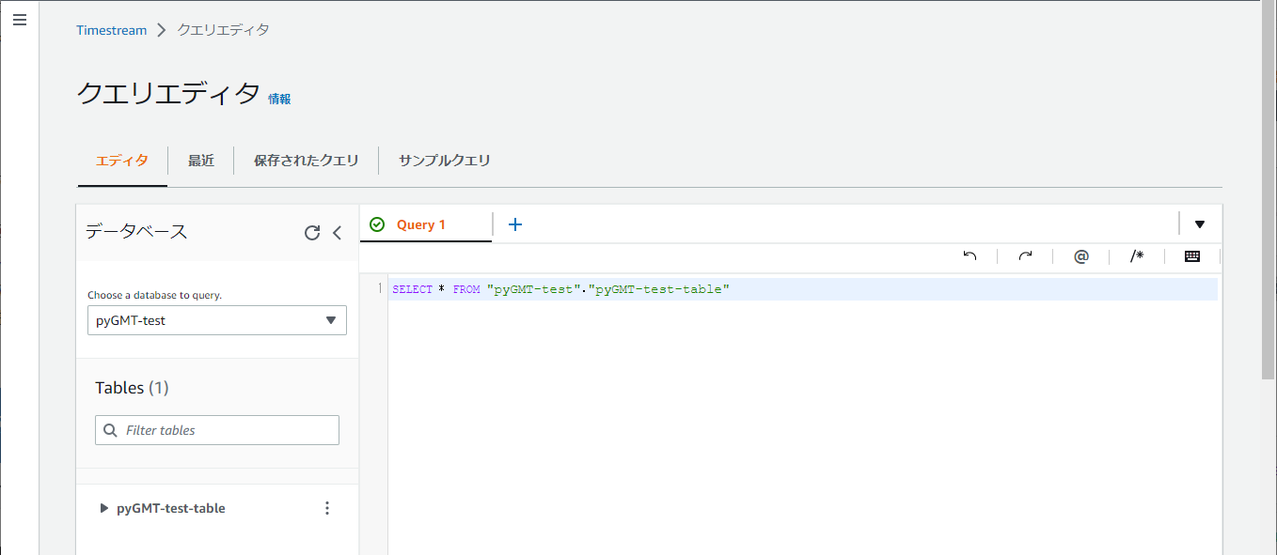This screenshot has width=1277, height=555.
Task: Switch to the 最近 tab
Action: coord(201,161)
